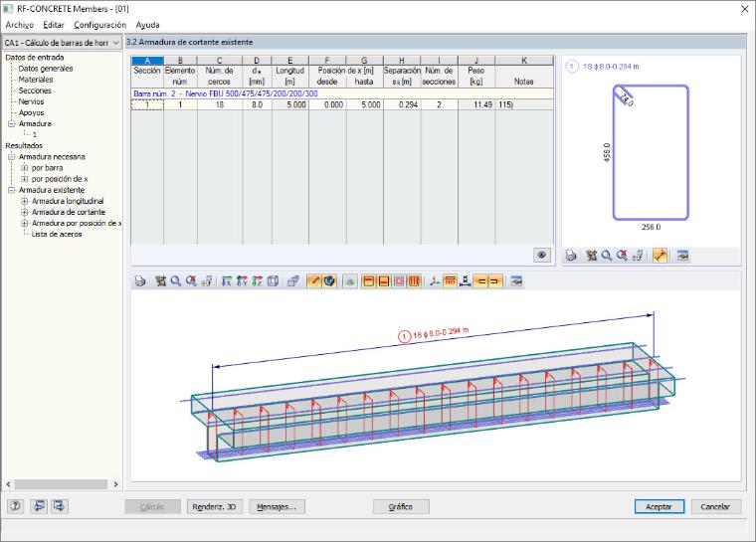Set 3D view in X direction
The width and height of the screenshot is (756, 542).
pyautogui.click(x=227, y=280)
